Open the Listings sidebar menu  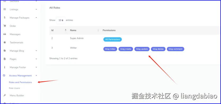coord(14,10)
